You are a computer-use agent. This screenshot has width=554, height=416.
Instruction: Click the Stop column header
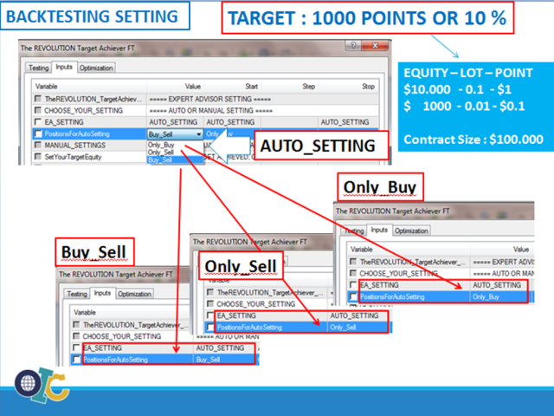pyautogui.click(x=368, y=87)
